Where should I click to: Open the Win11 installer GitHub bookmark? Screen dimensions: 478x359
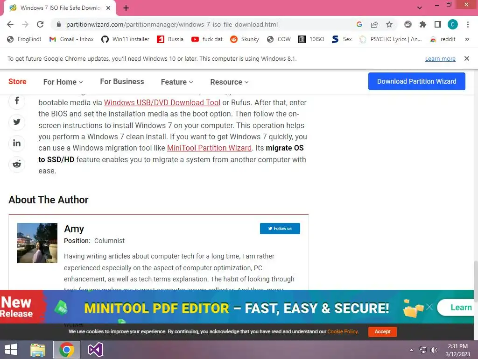click(x=125, y=39)
